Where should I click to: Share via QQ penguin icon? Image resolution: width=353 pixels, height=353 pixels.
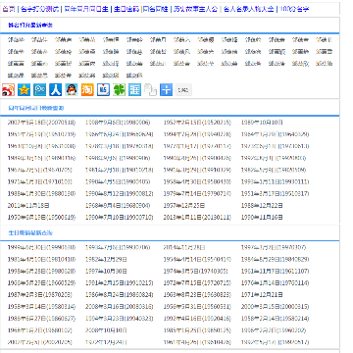pyautogui.click(x=72, y=89)
